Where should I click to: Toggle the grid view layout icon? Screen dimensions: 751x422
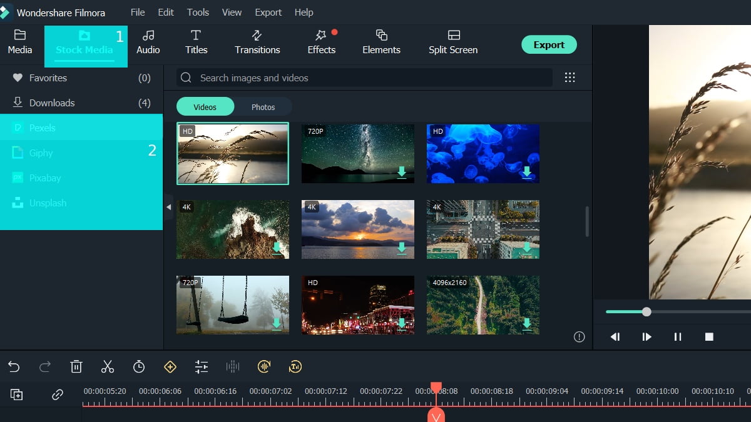click(570, 77)
